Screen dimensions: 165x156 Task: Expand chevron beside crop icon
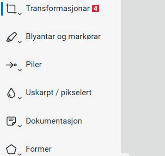tap(20, 14)
